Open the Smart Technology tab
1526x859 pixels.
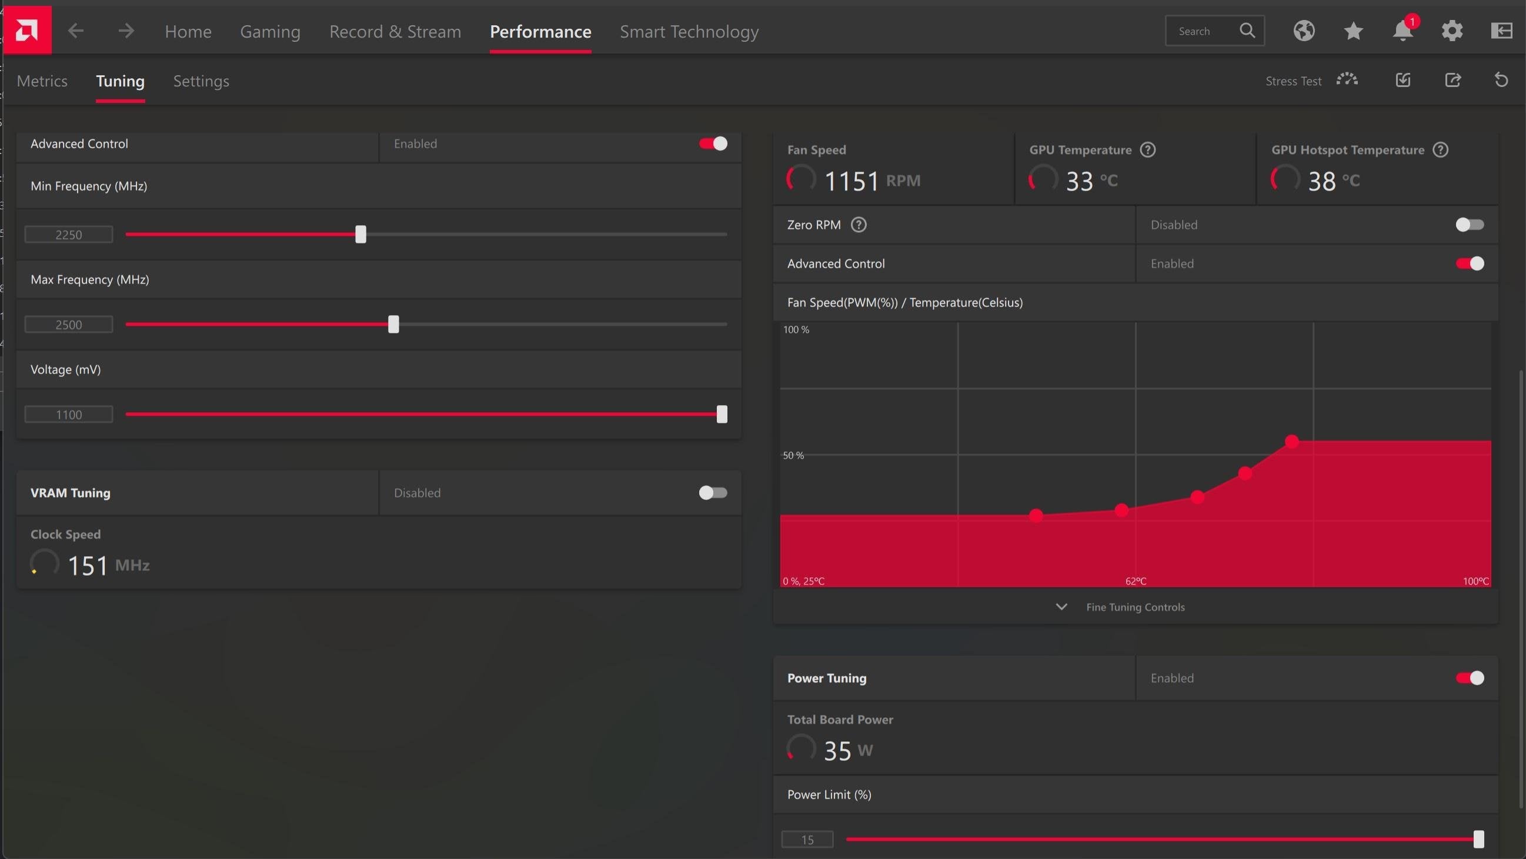(689, 31)
